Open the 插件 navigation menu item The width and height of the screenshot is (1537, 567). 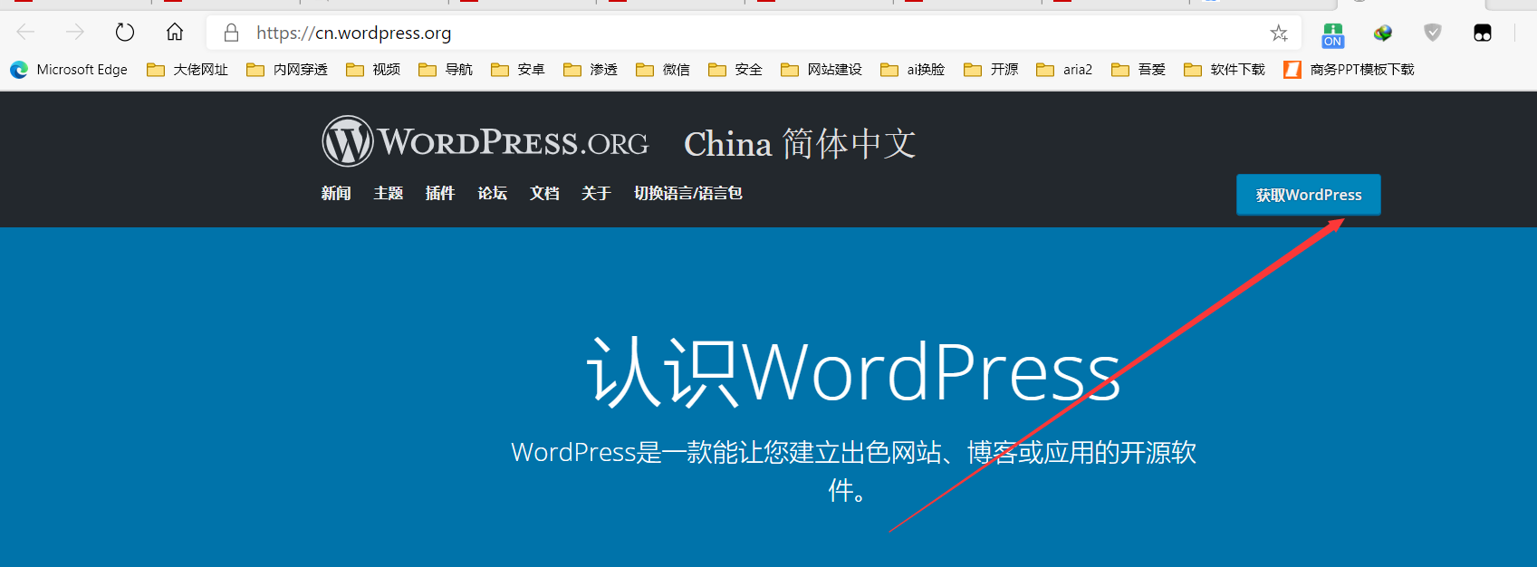click(440, 193)
